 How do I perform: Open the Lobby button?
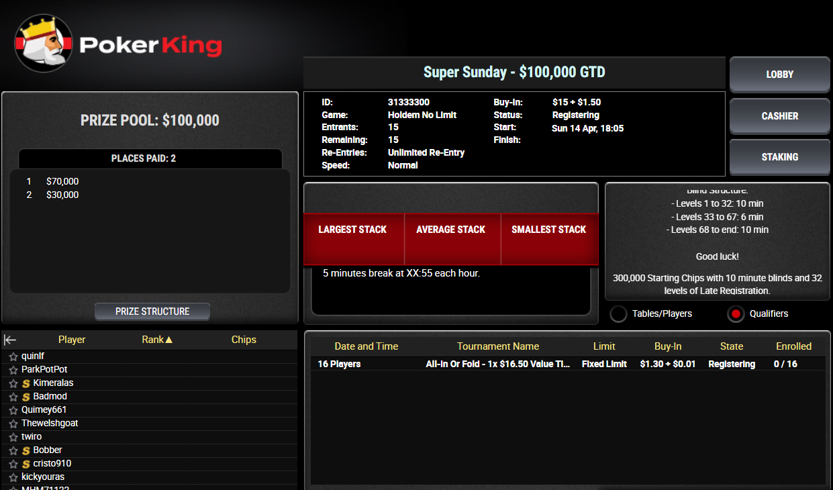tap(779, 75)
